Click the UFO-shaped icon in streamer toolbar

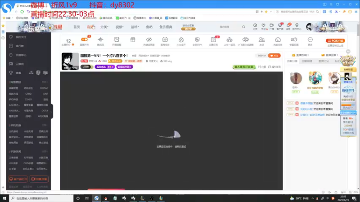245,40
